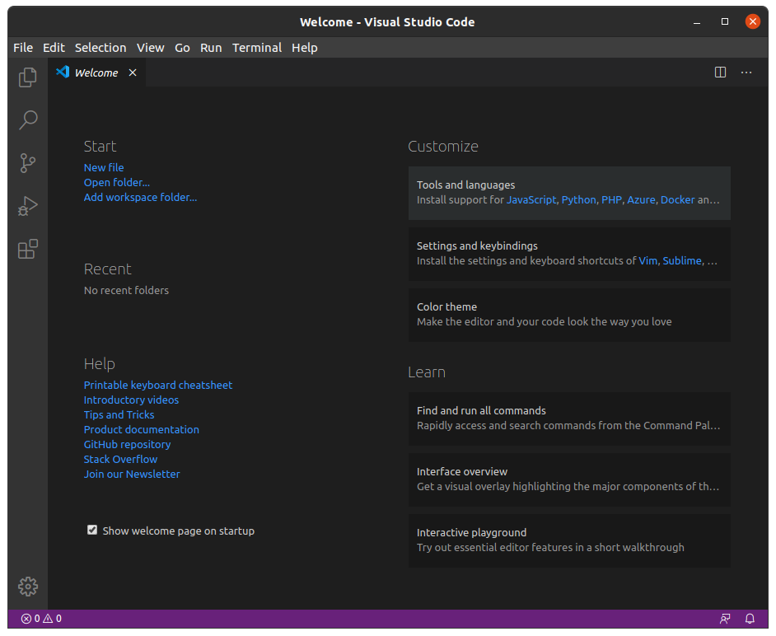Viewport: 776px width, 636px height.
Task: Click the No recent folders text
Action: pos(126,291)
